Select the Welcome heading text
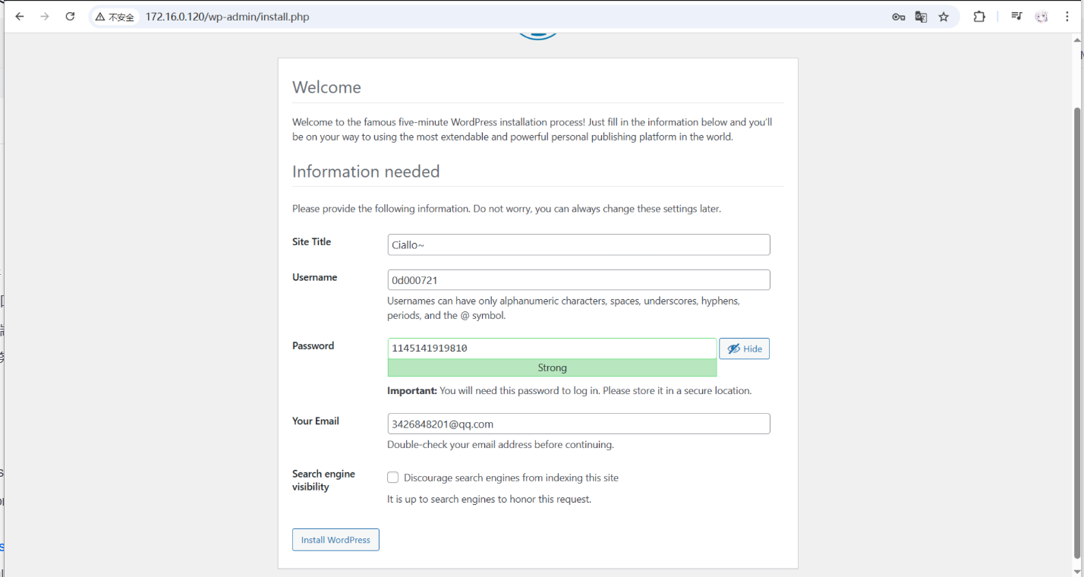This screenshot has width=1084, height=577. 326,87
